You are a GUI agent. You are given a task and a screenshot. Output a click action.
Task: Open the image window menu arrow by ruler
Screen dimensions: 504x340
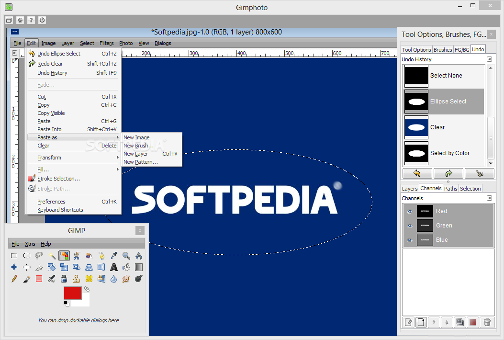(x=14, y=53)
